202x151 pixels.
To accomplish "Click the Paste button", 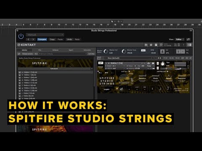I will [60, 39].
